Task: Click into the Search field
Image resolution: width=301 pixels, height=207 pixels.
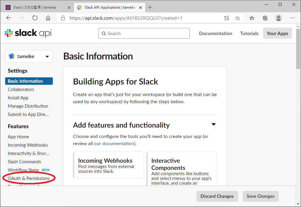Action: click(144, 33)
